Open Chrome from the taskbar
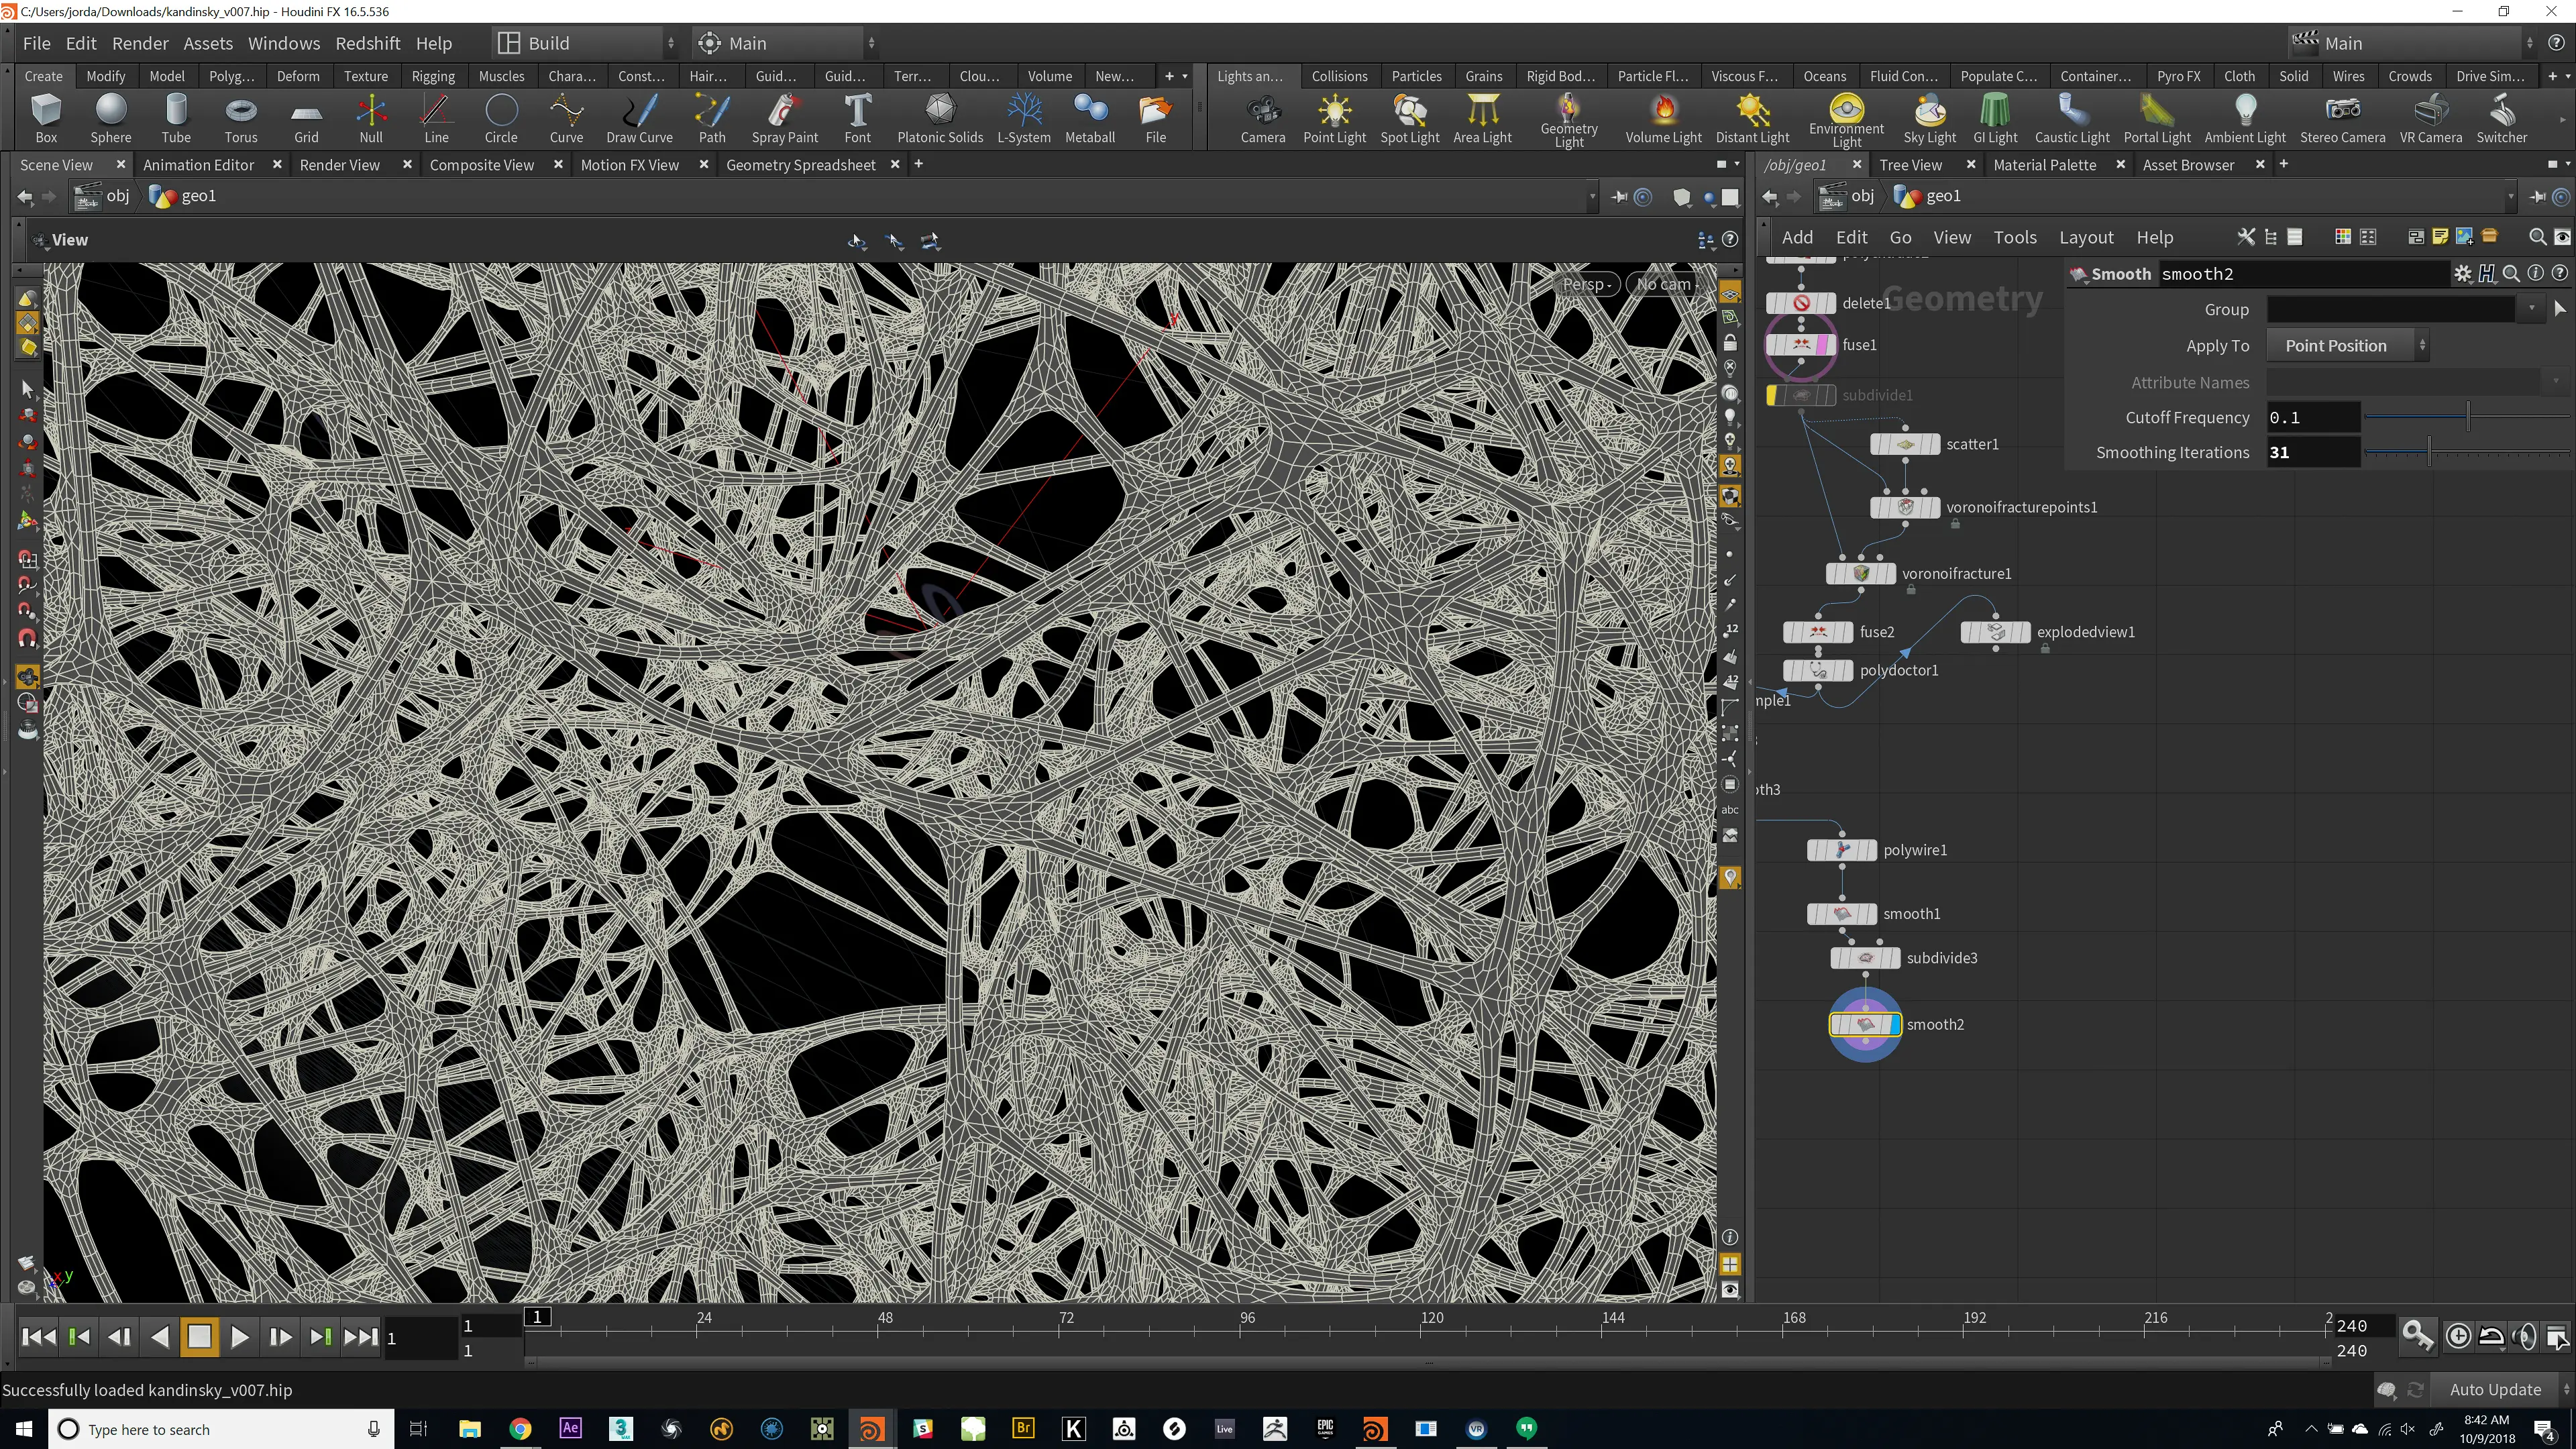Screen dimensions: 2576x1449 pyautogui.click(x=520, y=1429)
